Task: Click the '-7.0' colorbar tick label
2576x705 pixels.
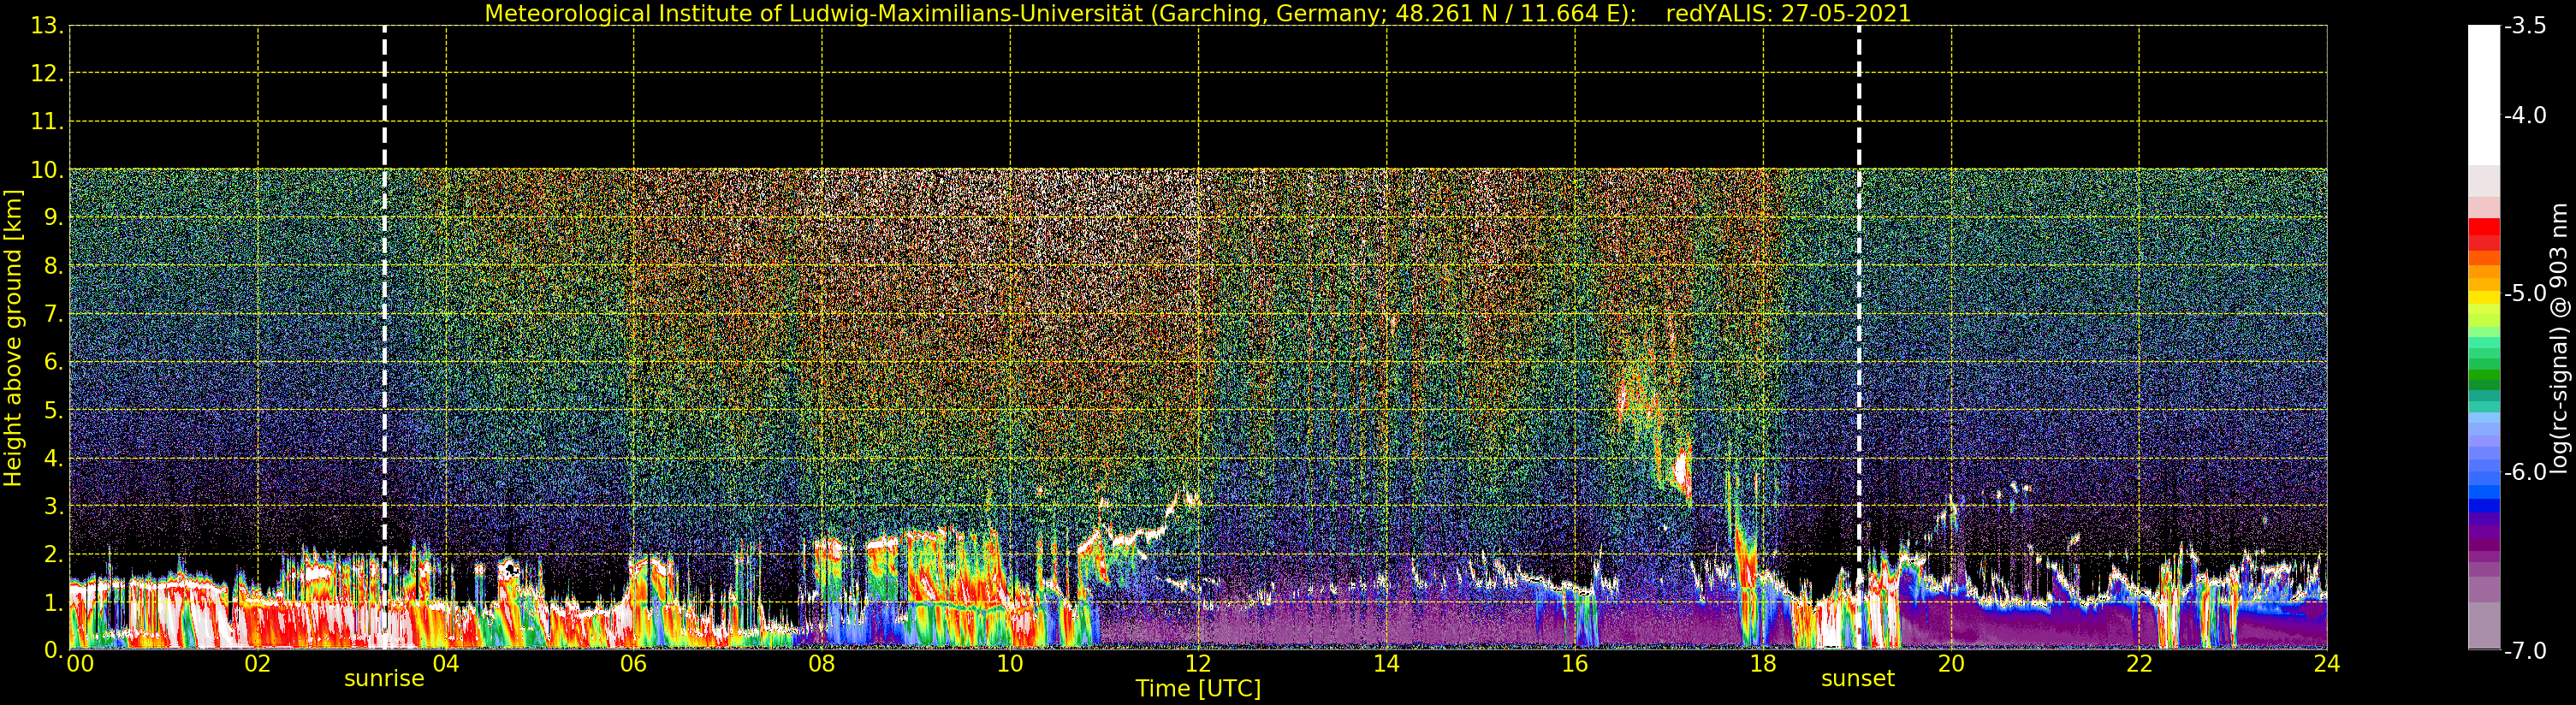Action: pyautogui.click(x=2525, y=650)
